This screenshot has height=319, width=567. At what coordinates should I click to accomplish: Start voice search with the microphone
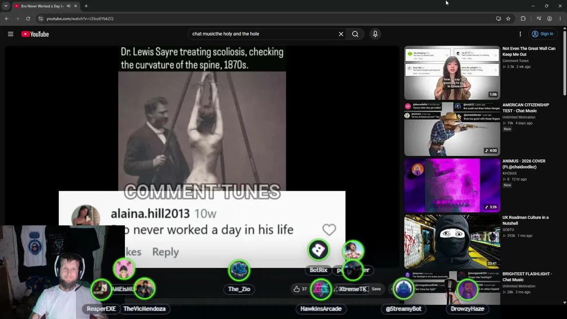(x=375, y=34)
